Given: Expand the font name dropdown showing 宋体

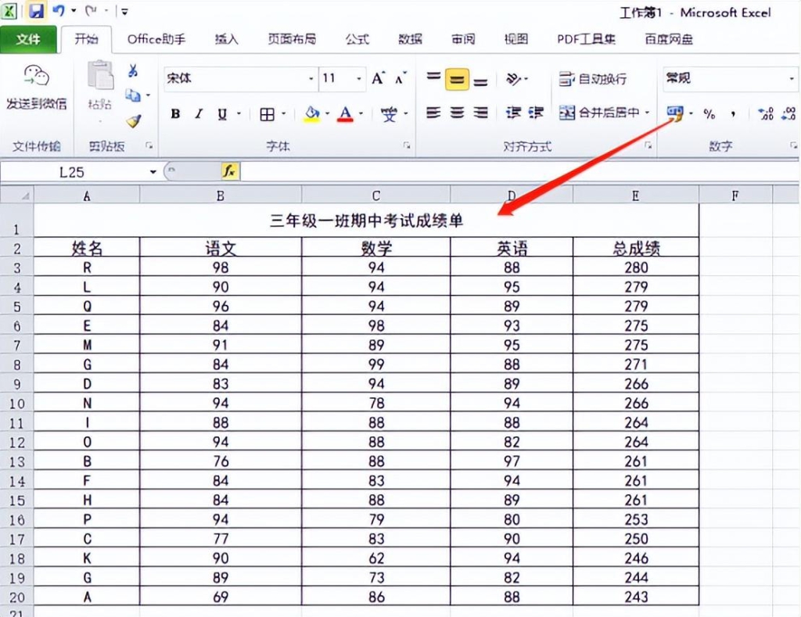Looking at the screenshot, I should [x=311, y=79].
